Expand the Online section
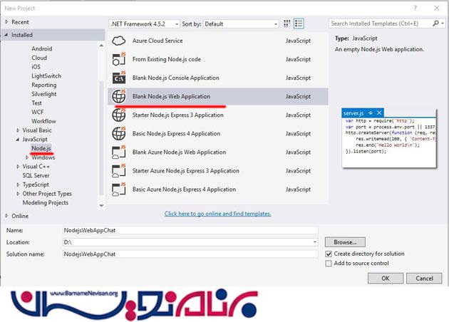Image resolution: width=449 pixels, height=322 pixels. click(x=6, y=216)
